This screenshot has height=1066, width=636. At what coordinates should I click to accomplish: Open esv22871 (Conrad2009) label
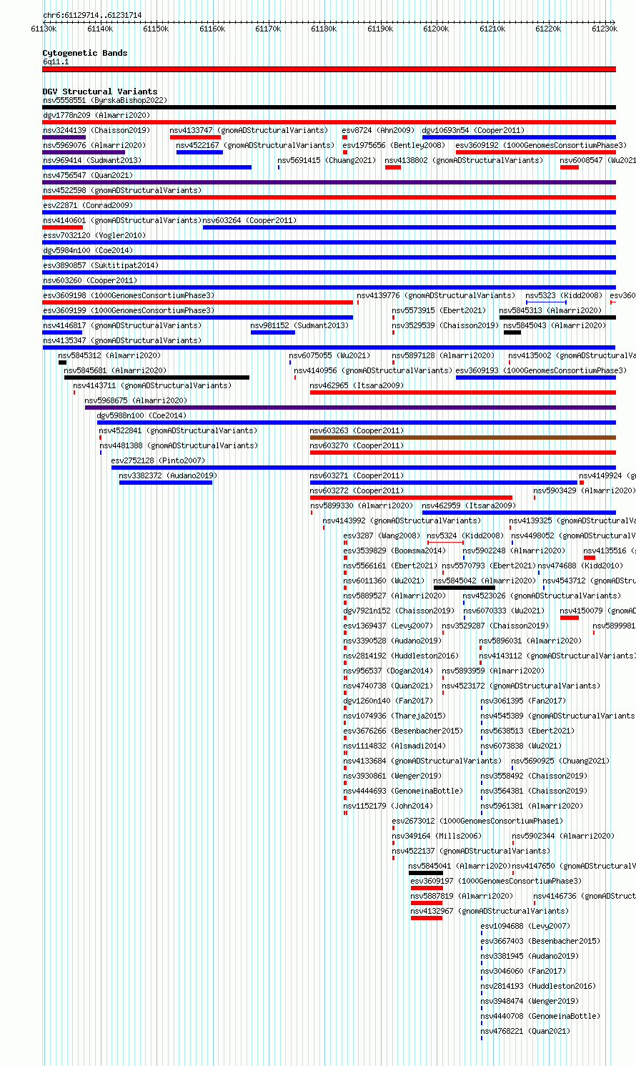[88, 206]
